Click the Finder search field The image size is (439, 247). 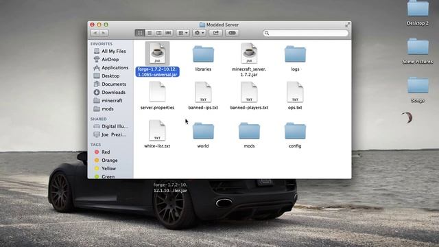click(x=305, y=33)
